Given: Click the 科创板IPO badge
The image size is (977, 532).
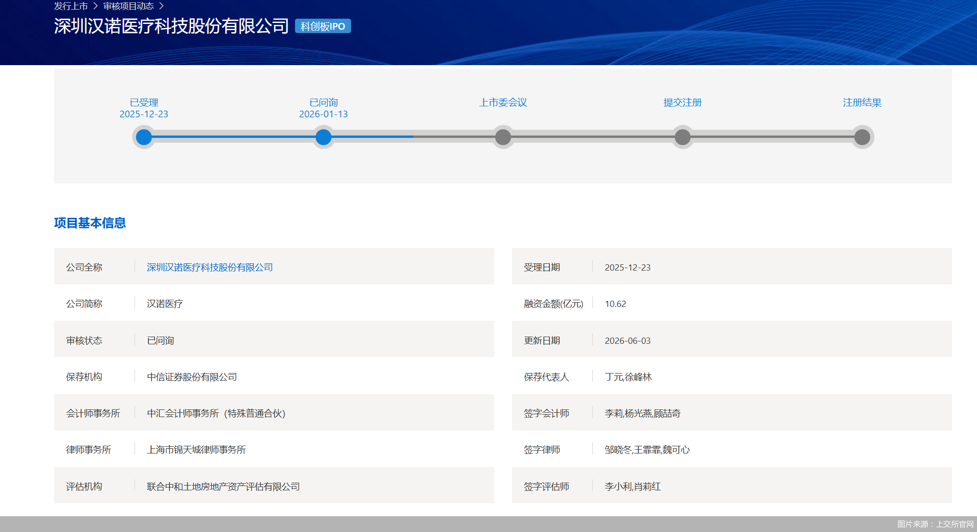Looking at the screenshot, I should tap(323, 26).
